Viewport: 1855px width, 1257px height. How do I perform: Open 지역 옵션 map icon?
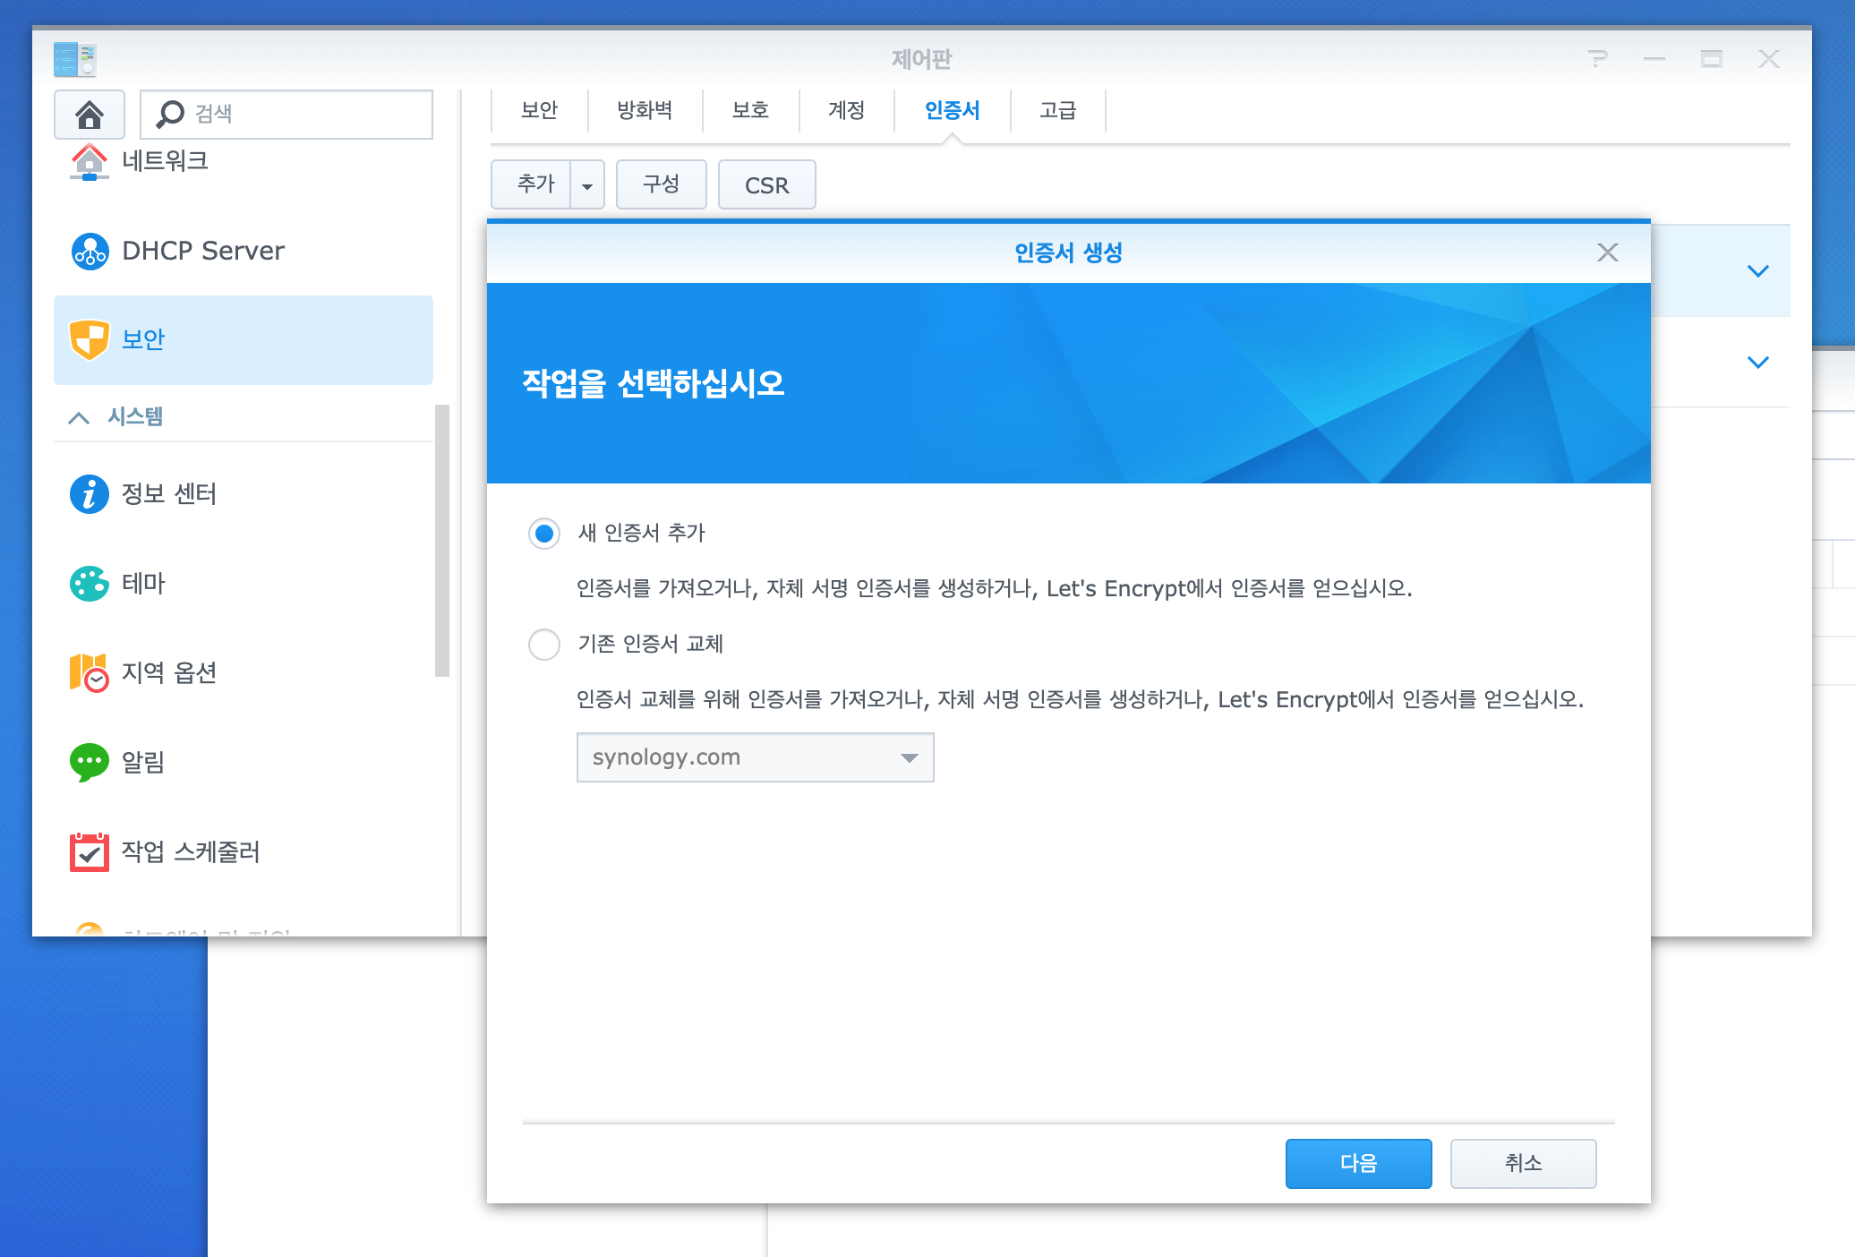[90, 672]
